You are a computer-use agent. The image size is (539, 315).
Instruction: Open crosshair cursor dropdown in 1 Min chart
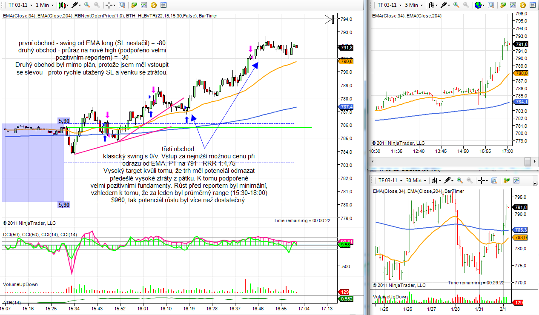[111, 5]
